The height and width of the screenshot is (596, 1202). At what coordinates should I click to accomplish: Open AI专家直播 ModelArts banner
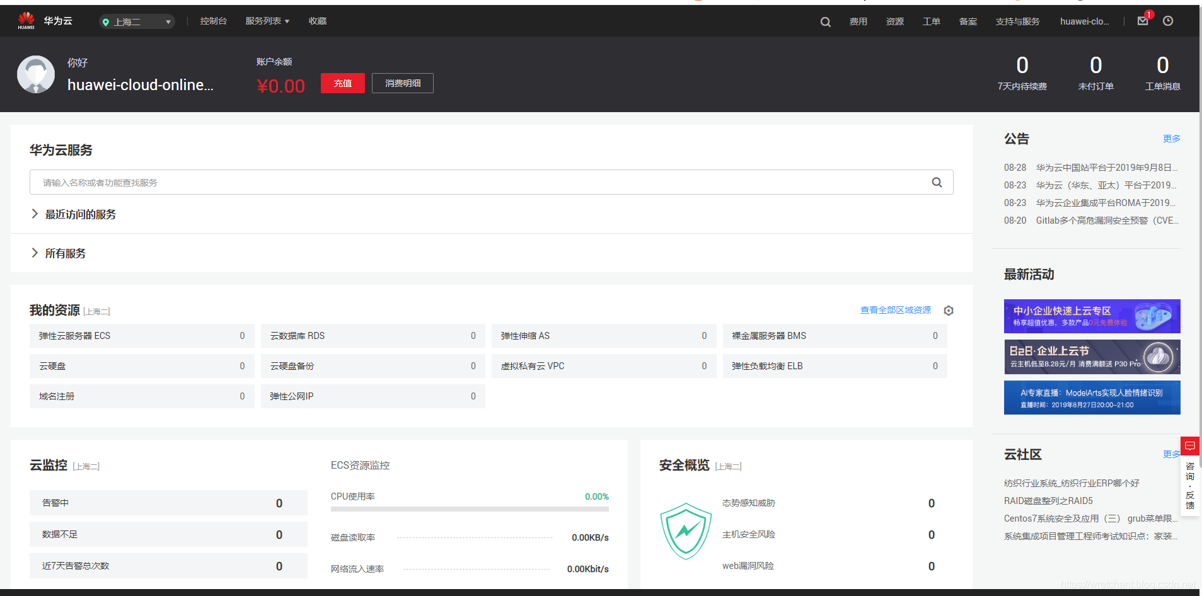pos(1092,398)
